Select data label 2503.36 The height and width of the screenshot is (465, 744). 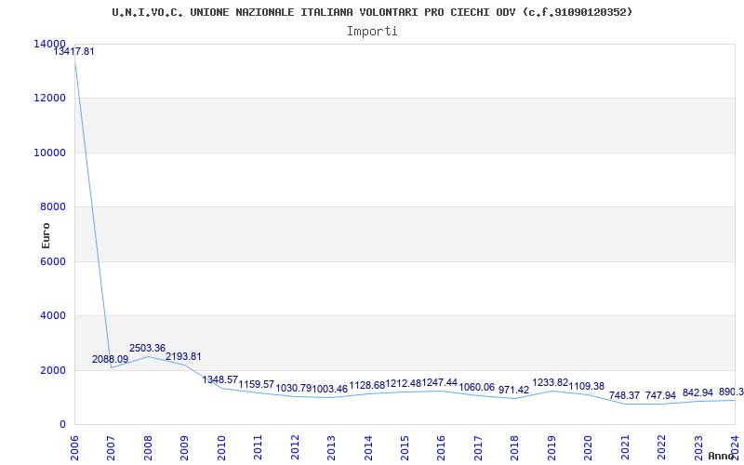(x=147, y=348)
